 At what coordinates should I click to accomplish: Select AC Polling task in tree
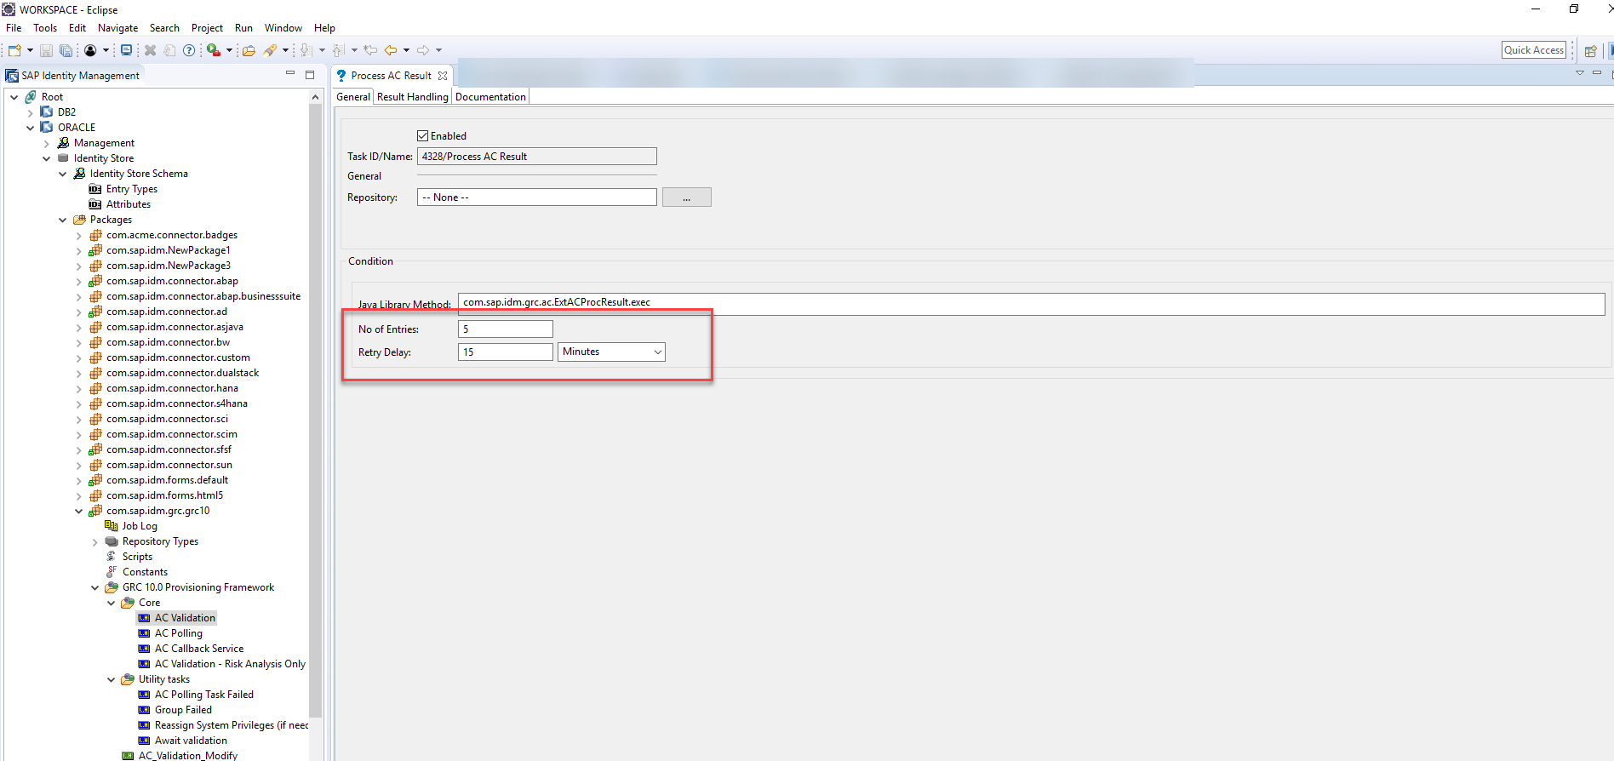coord(179,633)
